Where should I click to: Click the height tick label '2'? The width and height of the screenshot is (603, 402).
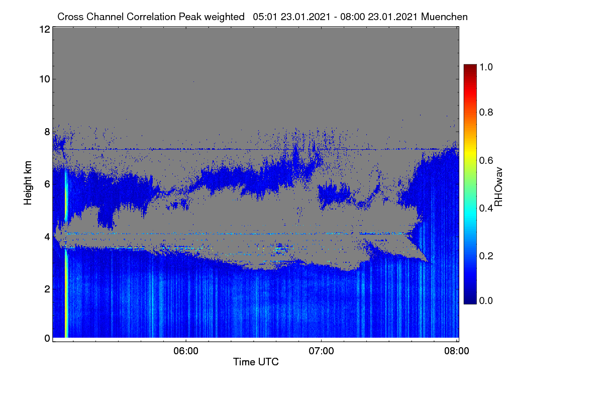pos(47,288)
